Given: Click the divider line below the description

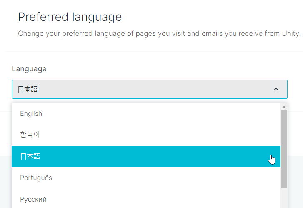Looking at the screenshot, I should [150, 51].
